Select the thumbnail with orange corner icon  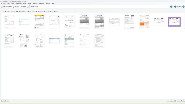click(9, 22)
